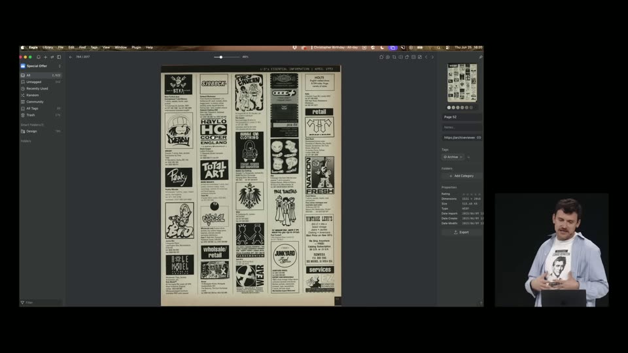Click the plus add button in sidebar header
This screenshot has height=353, width=628.
(45, 57)
